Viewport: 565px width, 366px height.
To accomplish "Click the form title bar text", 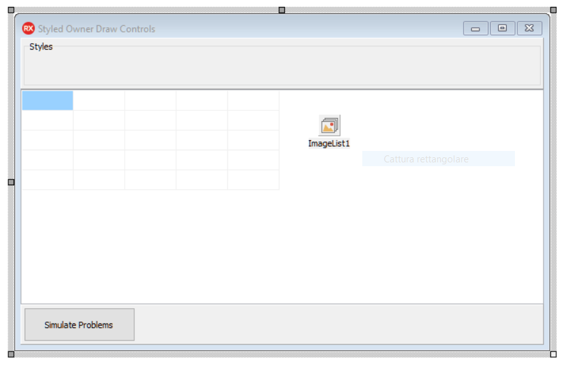I will [x=96, y=29].
